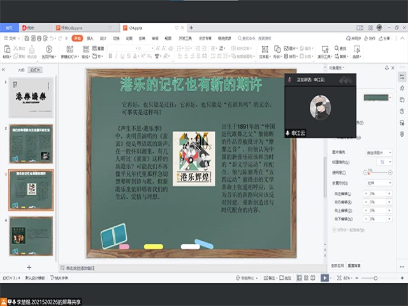Screen dimensions: 408x306
Task: Add a new slide with plus button
Action: 29,267
